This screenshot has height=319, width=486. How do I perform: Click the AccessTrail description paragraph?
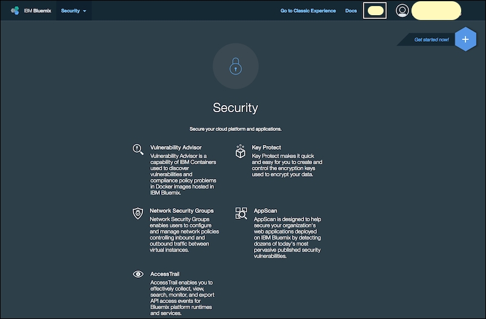point(182,298)
